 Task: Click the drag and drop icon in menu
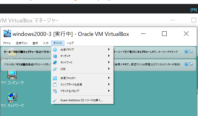click(x=55, y=91)
